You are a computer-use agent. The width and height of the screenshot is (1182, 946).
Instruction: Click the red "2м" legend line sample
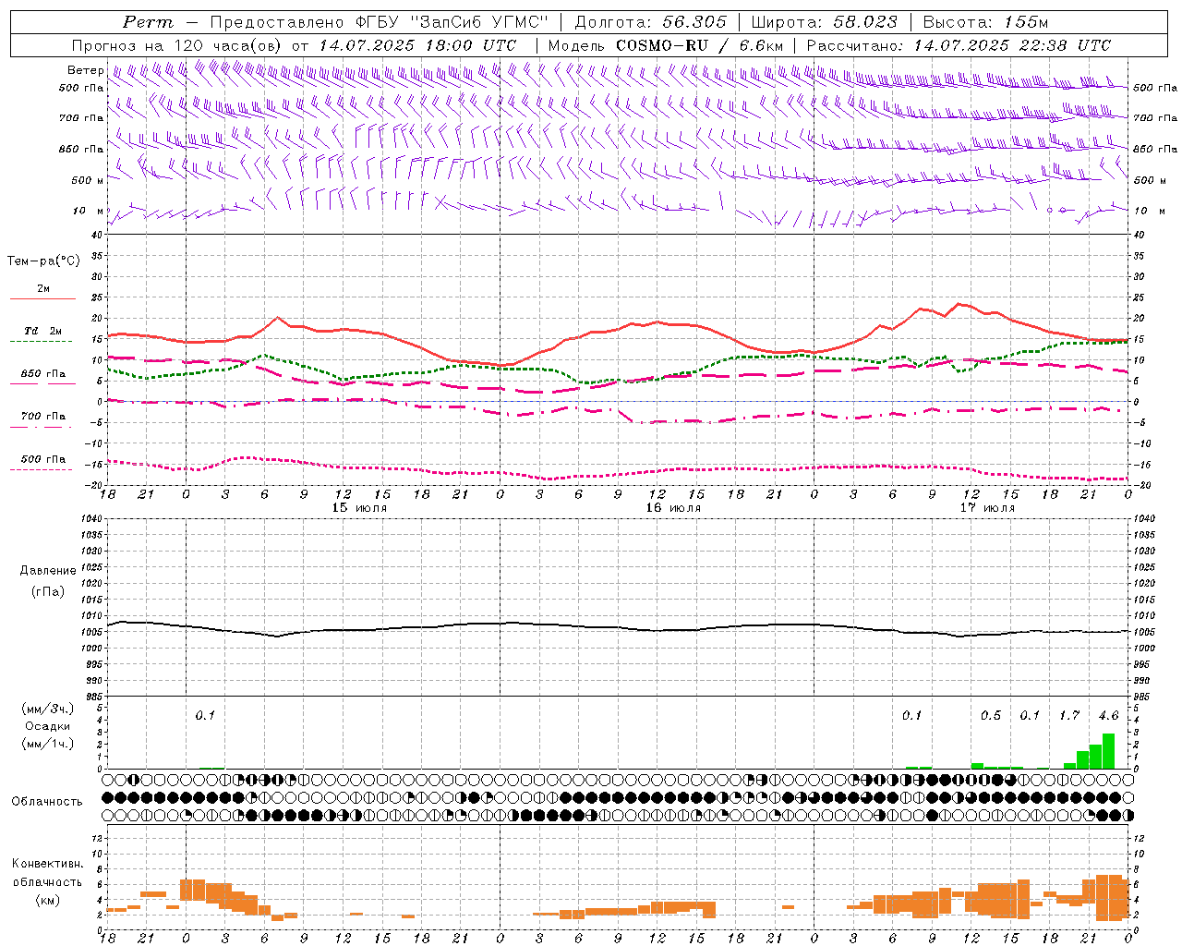(42, 298)
